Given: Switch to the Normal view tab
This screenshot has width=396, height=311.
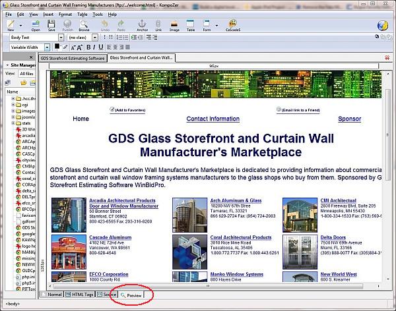Looking at the screenshot, I should [x=52, y=295].
